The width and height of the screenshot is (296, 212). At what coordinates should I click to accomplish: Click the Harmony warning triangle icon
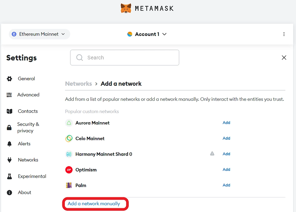(212, 153)
